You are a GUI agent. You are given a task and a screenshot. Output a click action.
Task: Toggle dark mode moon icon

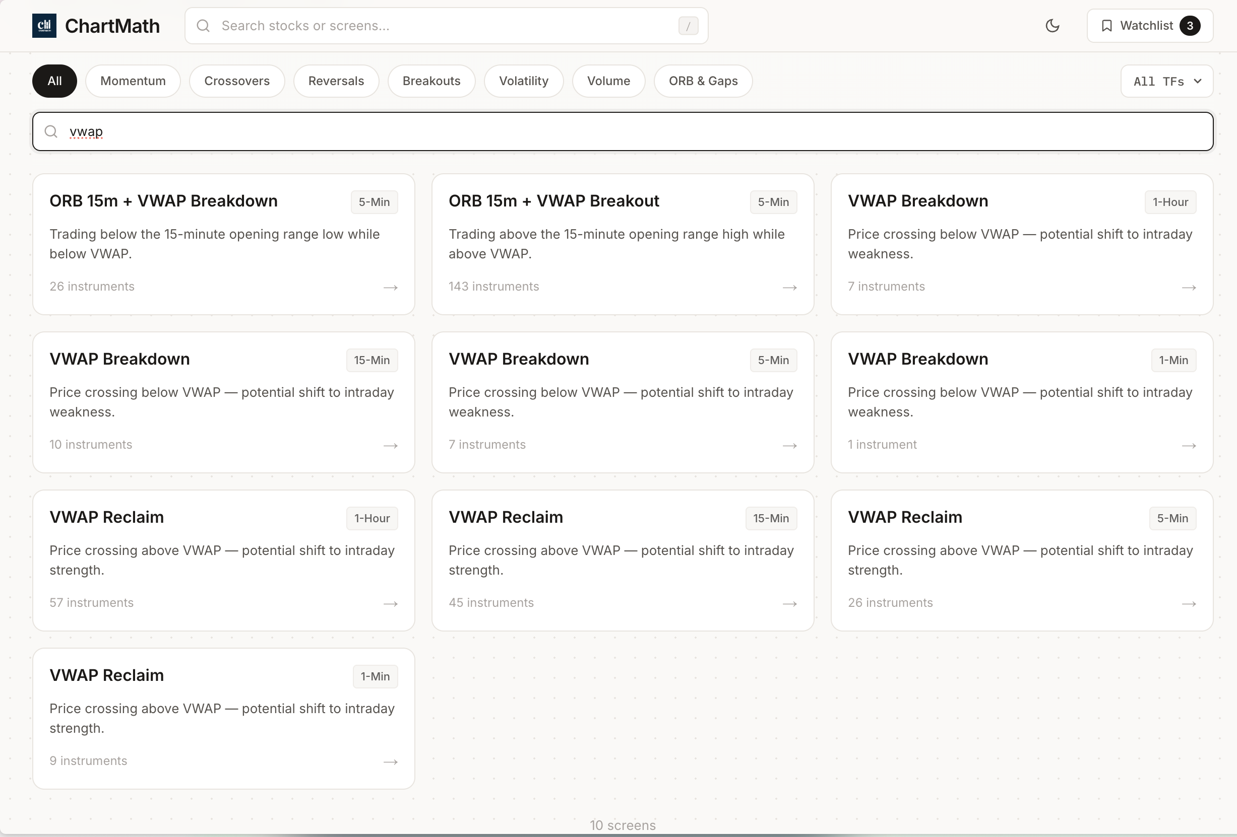1053,26
